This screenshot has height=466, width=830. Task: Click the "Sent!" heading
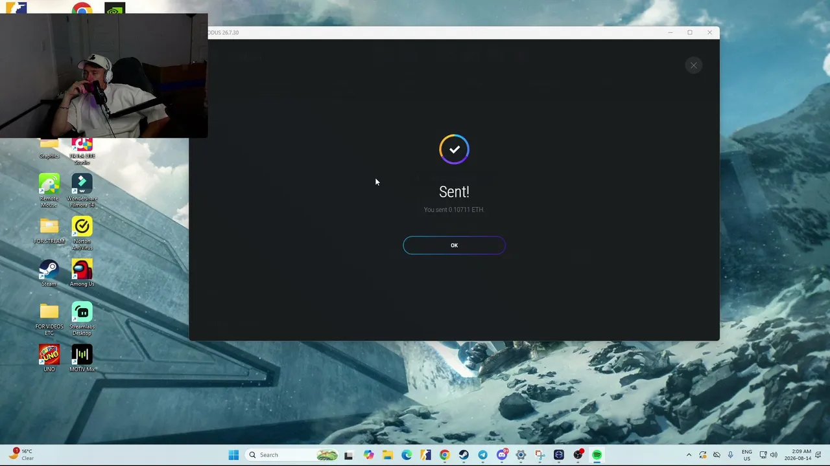pos(454,192)
